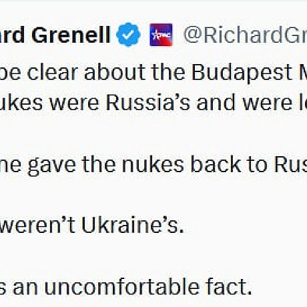Click the word "weren't" in the tweet
The height and width of the screenshot is (307, 307).
tap(37, 225)
